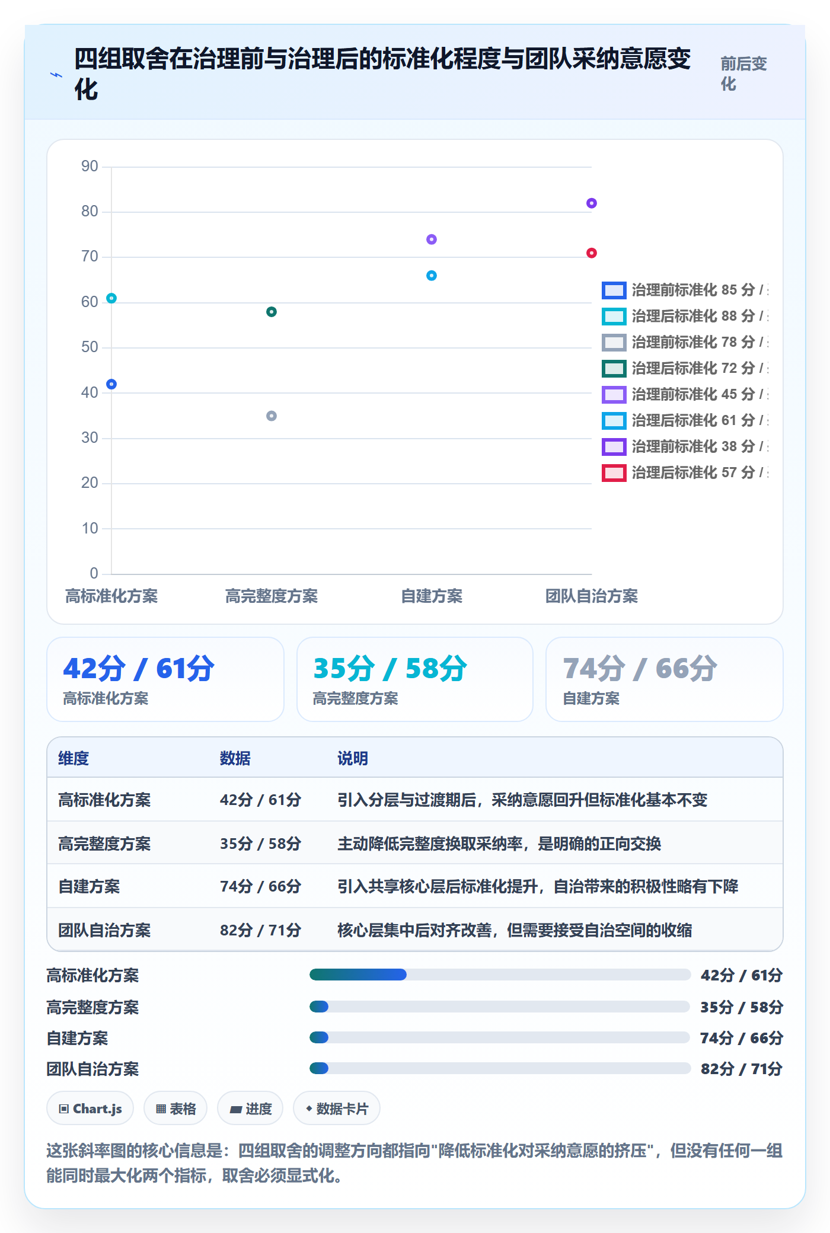Select the 团队自治方案 table row name
The width and height of the screenshot is (830, 1233).
pyautogui.click(x=104, y=931)
